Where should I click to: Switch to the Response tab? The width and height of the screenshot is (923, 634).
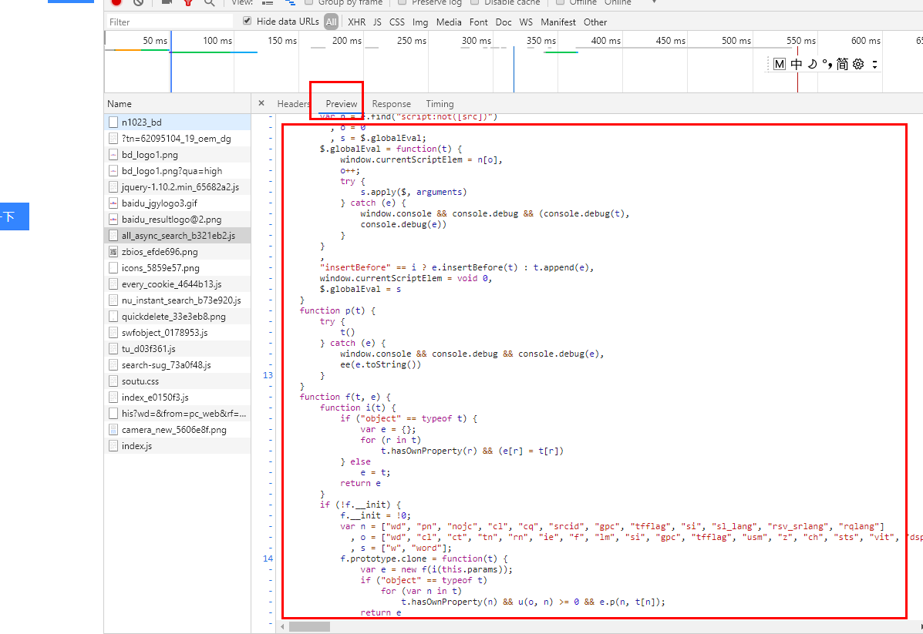391,103
